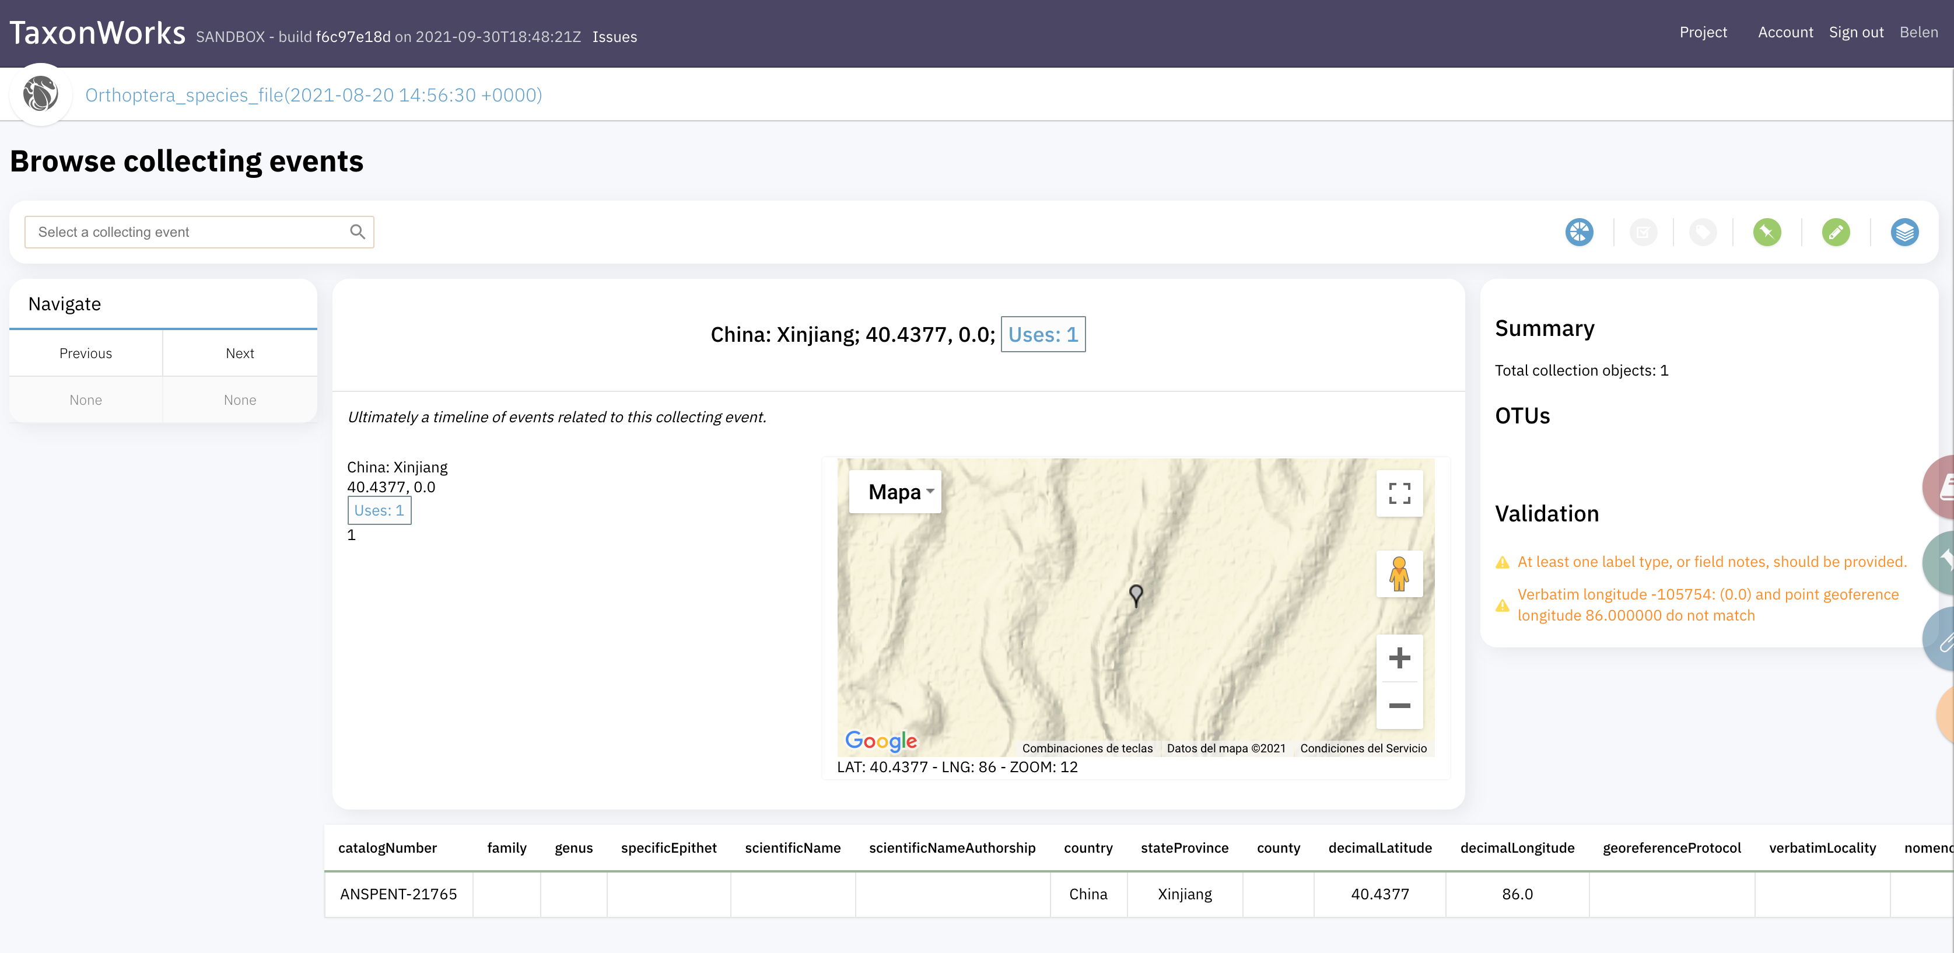Click the Previous navigation option

click(x=85, y=352)
